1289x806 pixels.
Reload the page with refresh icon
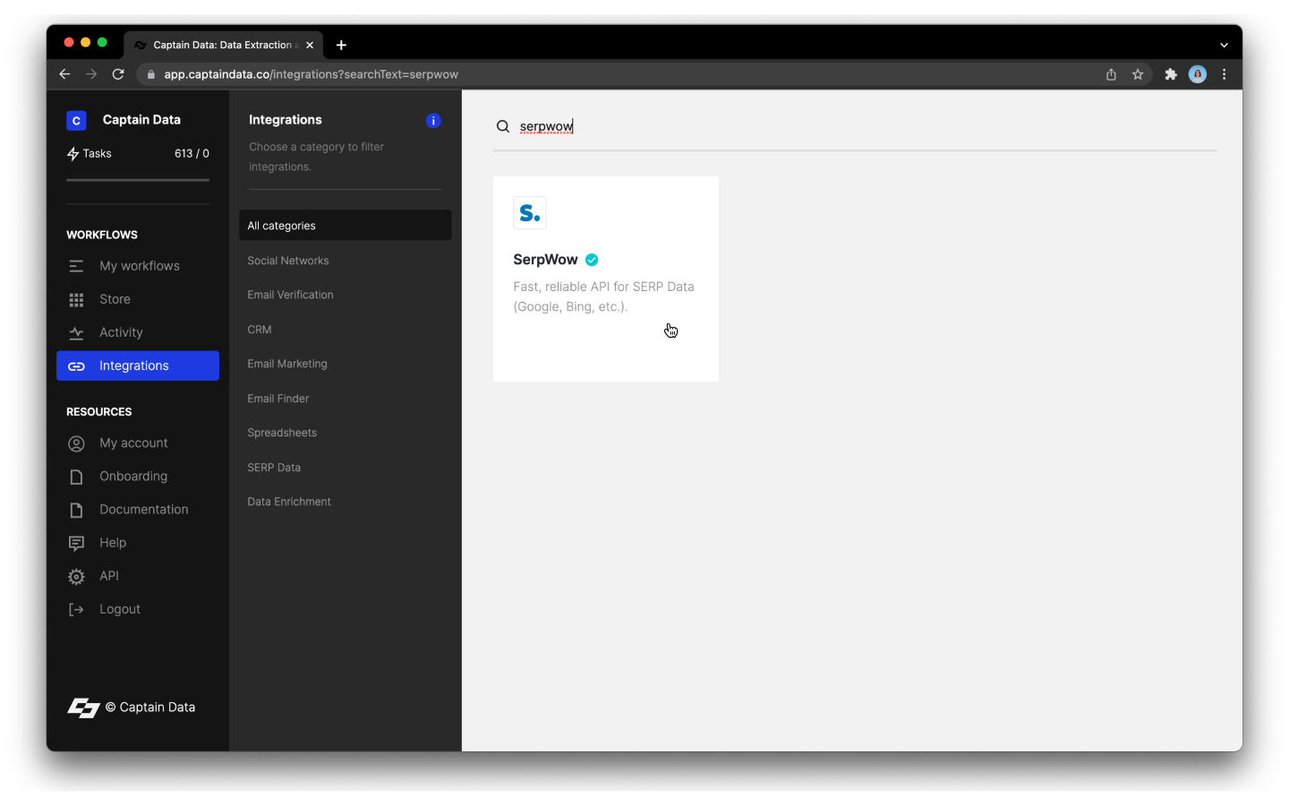click(118, 74)
